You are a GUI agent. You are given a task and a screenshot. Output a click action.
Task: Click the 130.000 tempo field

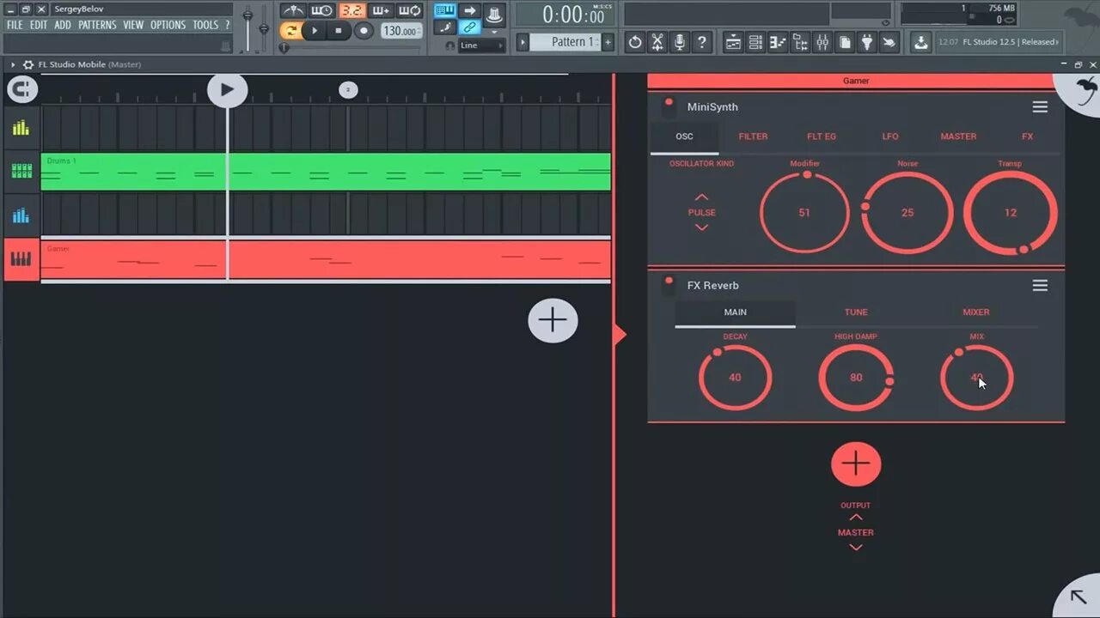click(400, 31)
